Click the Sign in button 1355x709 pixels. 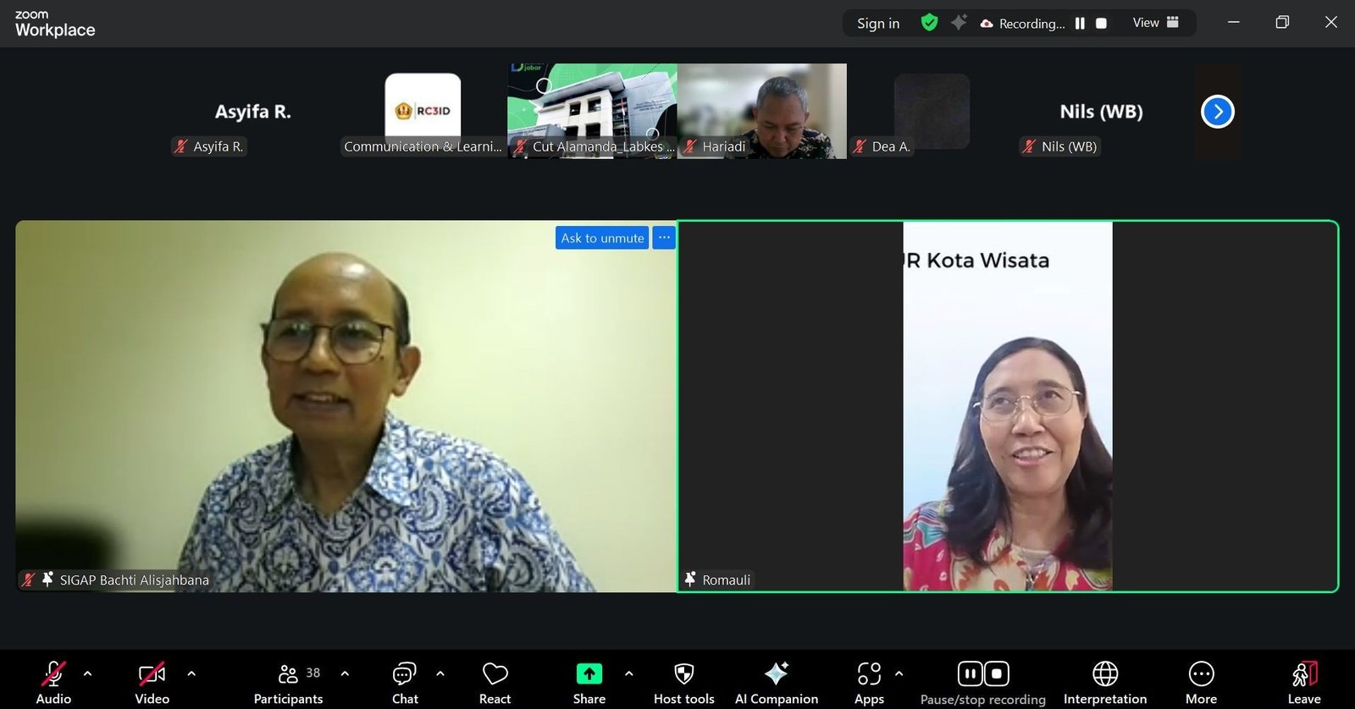pyautogui.click(x=878, y=24)
